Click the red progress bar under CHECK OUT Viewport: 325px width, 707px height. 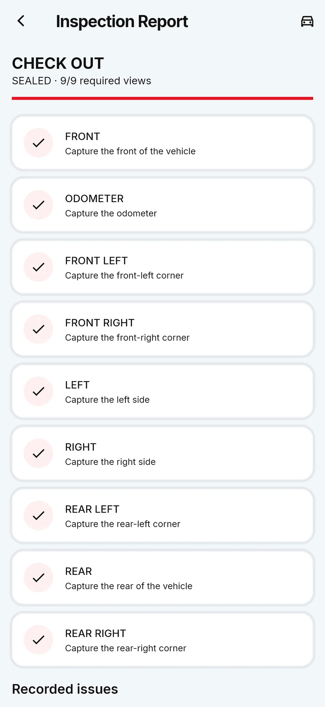click(x=162, y=98)
